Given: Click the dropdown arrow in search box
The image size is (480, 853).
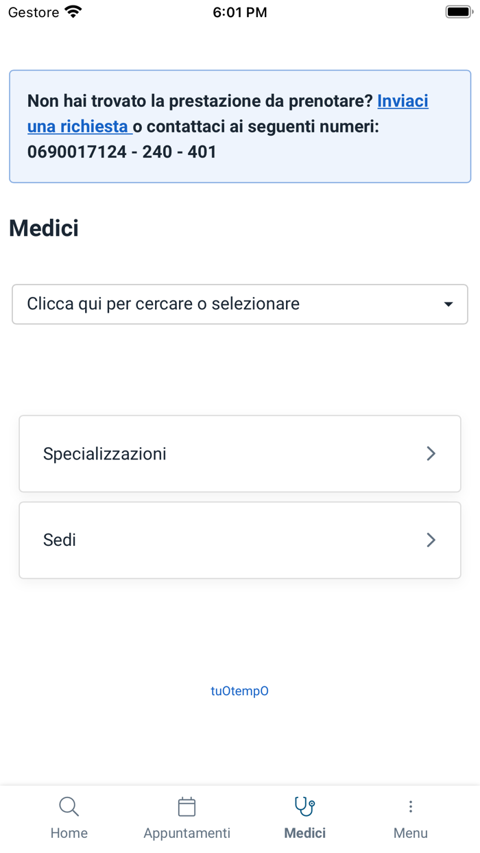Looking at the screenshot, I should [448, 304].
